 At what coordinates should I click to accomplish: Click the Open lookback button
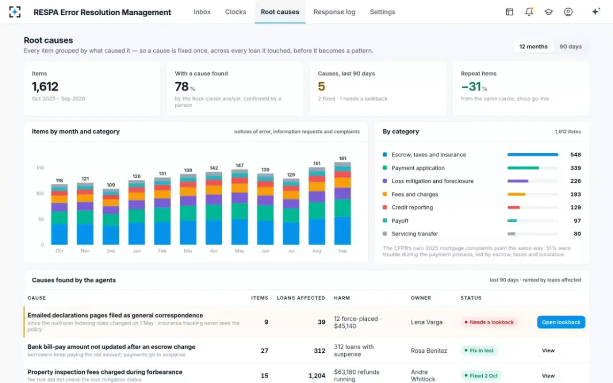pyautogui.click(x=561, y=322)
